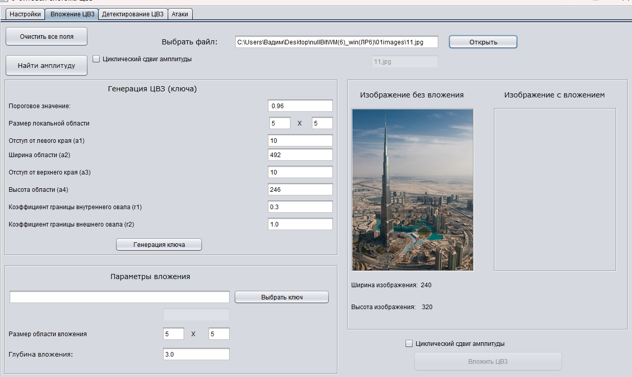Click the Высота изображения: 320 text

tap(392, 307)
